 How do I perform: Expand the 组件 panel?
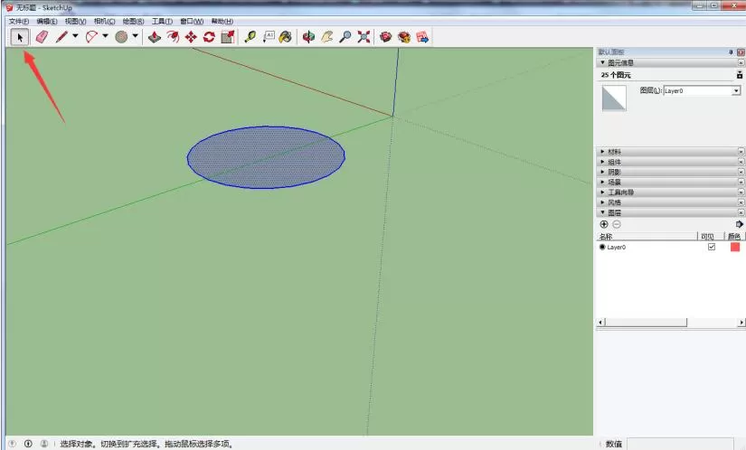(603, 162)
